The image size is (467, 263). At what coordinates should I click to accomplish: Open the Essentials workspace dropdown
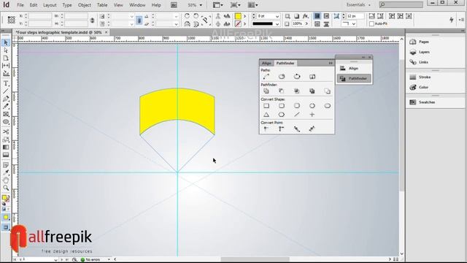tap(358, 5)
